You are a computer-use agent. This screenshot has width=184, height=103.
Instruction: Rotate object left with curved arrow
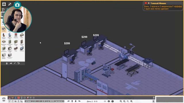click(69, 101)
